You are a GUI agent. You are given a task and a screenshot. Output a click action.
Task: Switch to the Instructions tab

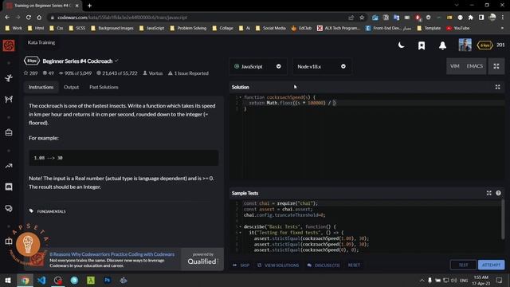coord(41,87)
